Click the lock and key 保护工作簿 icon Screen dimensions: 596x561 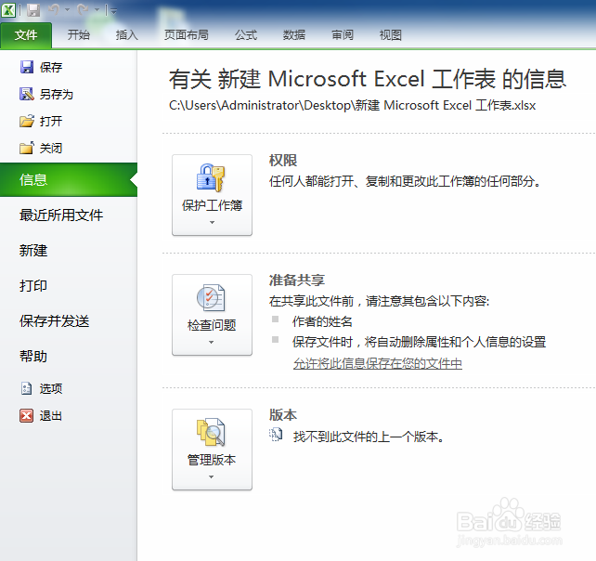click(x=212, y=177)
